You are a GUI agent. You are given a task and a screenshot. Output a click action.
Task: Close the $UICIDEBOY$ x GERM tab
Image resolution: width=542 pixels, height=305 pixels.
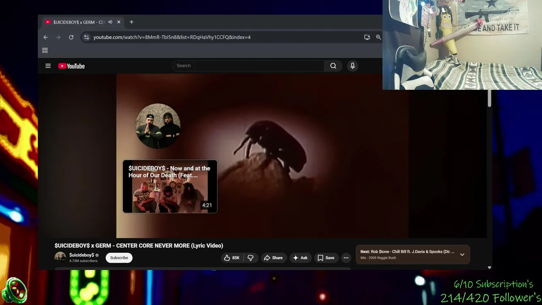[x=119, y=22]
